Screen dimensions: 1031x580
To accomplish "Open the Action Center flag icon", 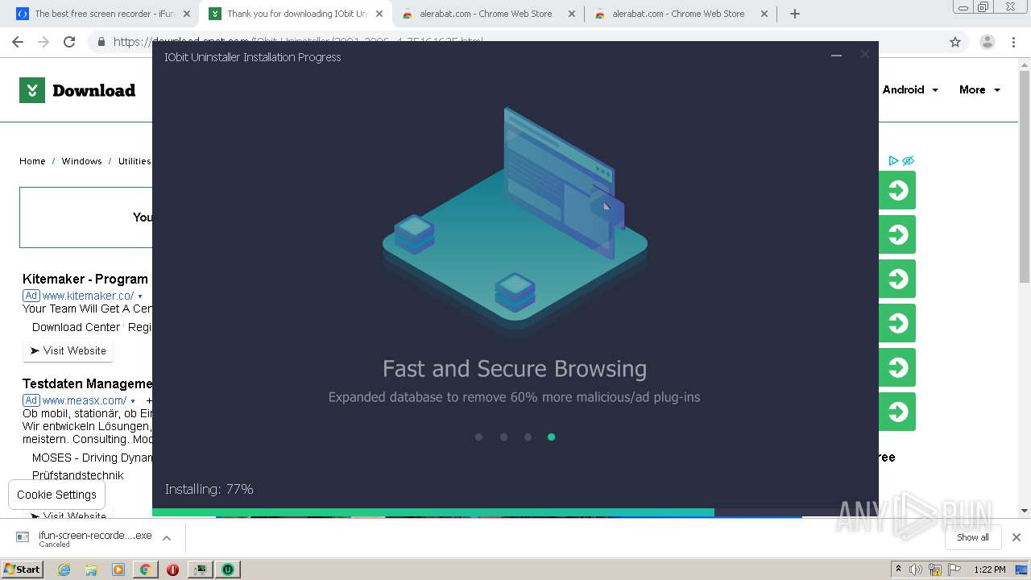I will pyautogui.click(x=953, y=570).
